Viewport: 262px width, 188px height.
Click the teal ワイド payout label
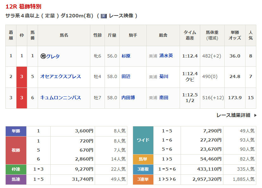pos(143,140)
